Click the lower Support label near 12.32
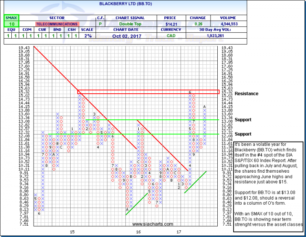 [x=244, y=134]
